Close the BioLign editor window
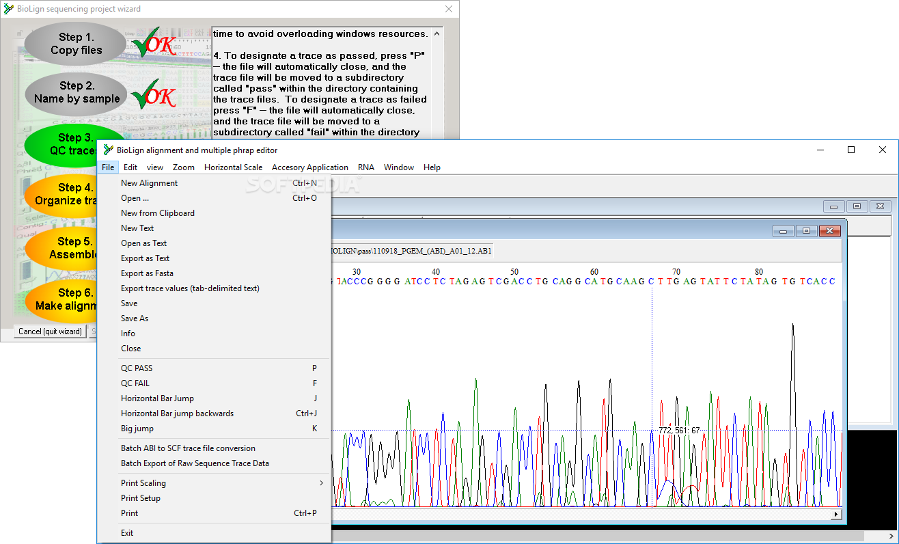Screen dimensions: 899x544 [883, 150]
